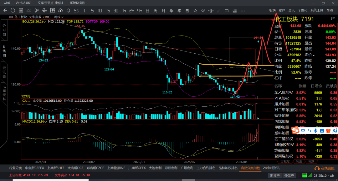Click the cloud lightning order icon
This screenshot has width=338, height=181.
pyautogui.click(x=60, y=11)
